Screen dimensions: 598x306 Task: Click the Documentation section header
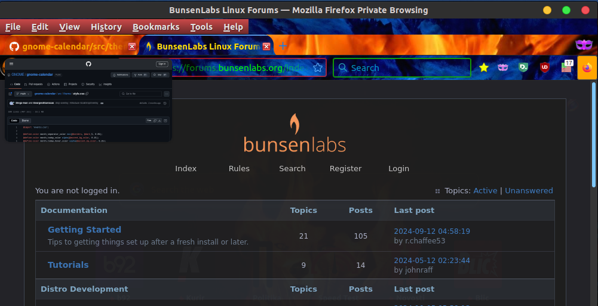pos(74,211)
